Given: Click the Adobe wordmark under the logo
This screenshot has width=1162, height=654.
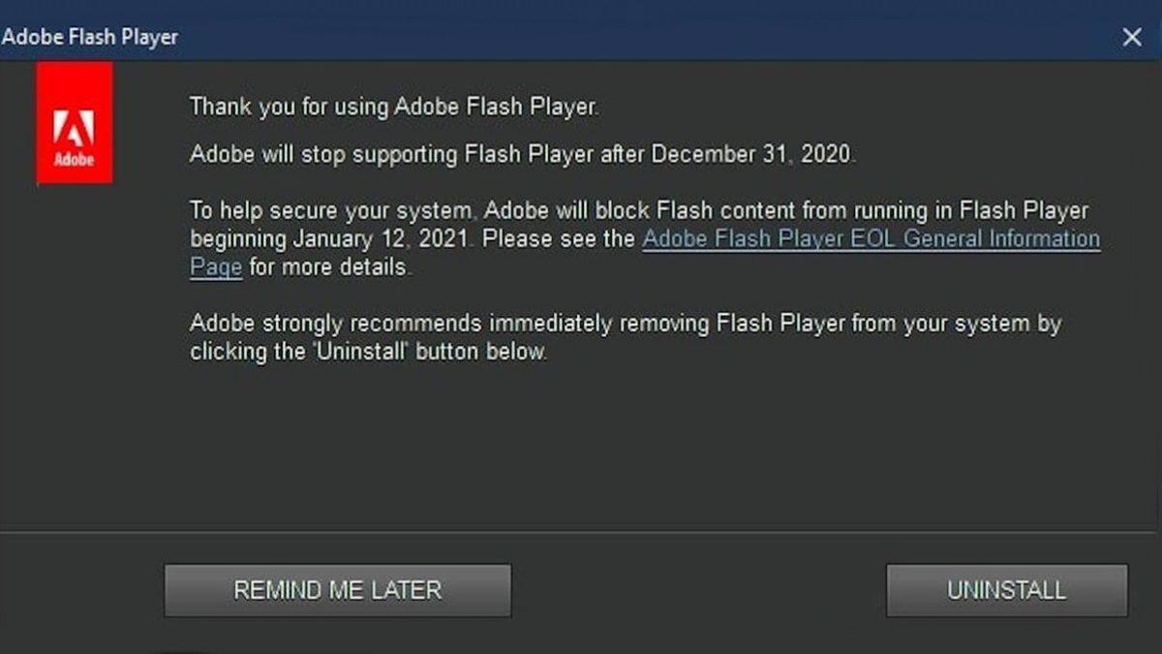Looking at the screenshot, I should [75, 155].
